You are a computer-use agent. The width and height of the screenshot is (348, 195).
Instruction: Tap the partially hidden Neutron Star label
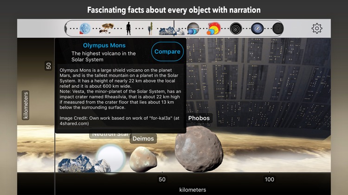[x=110, y=134]
